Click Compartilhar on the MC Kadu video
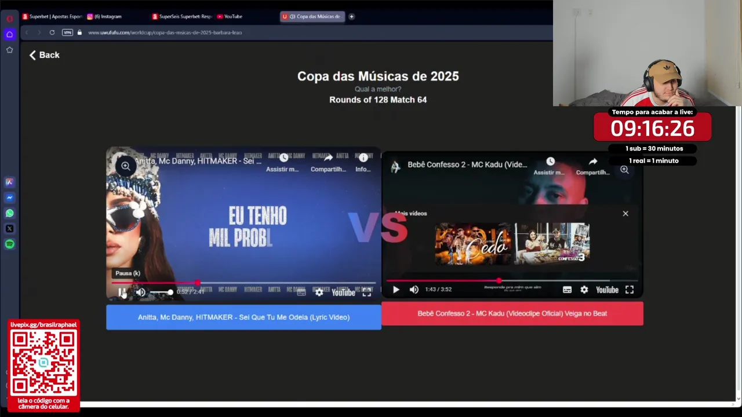This screenshot has height=417, width=742. 592,166
